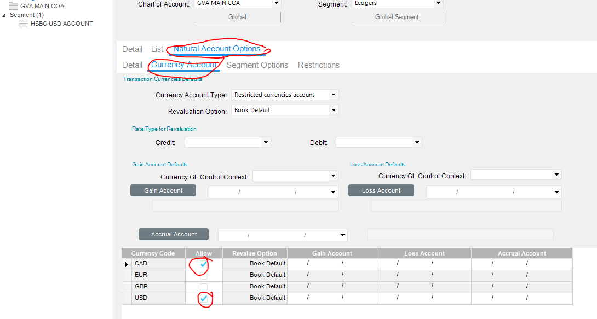Check the Allow checkbox for EUR
This screenshot has width=597, height=319.
(x=204, y=275)
